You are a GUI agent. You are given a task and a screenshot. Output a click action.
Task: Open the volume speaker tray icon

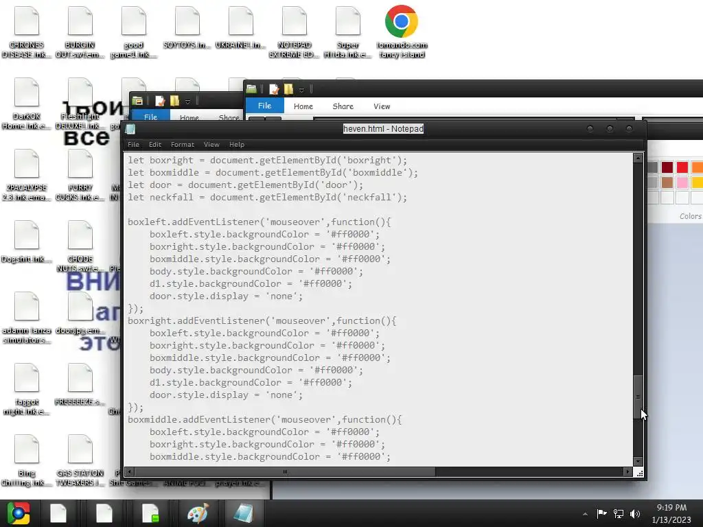(635, 513)
